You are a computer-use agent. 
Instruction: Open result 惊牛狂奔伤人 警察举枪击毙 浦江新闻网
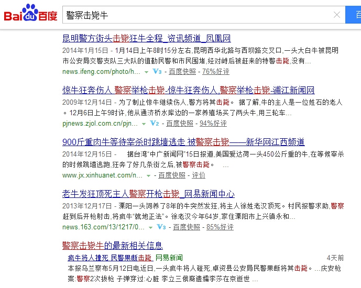pyautogui.click(x=189, y=90)
